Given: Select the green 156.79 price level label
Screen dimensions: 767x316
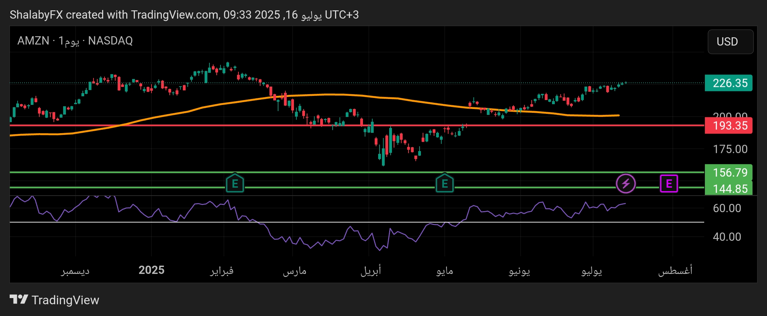Looking at the screenshot, I should [728, 172].
